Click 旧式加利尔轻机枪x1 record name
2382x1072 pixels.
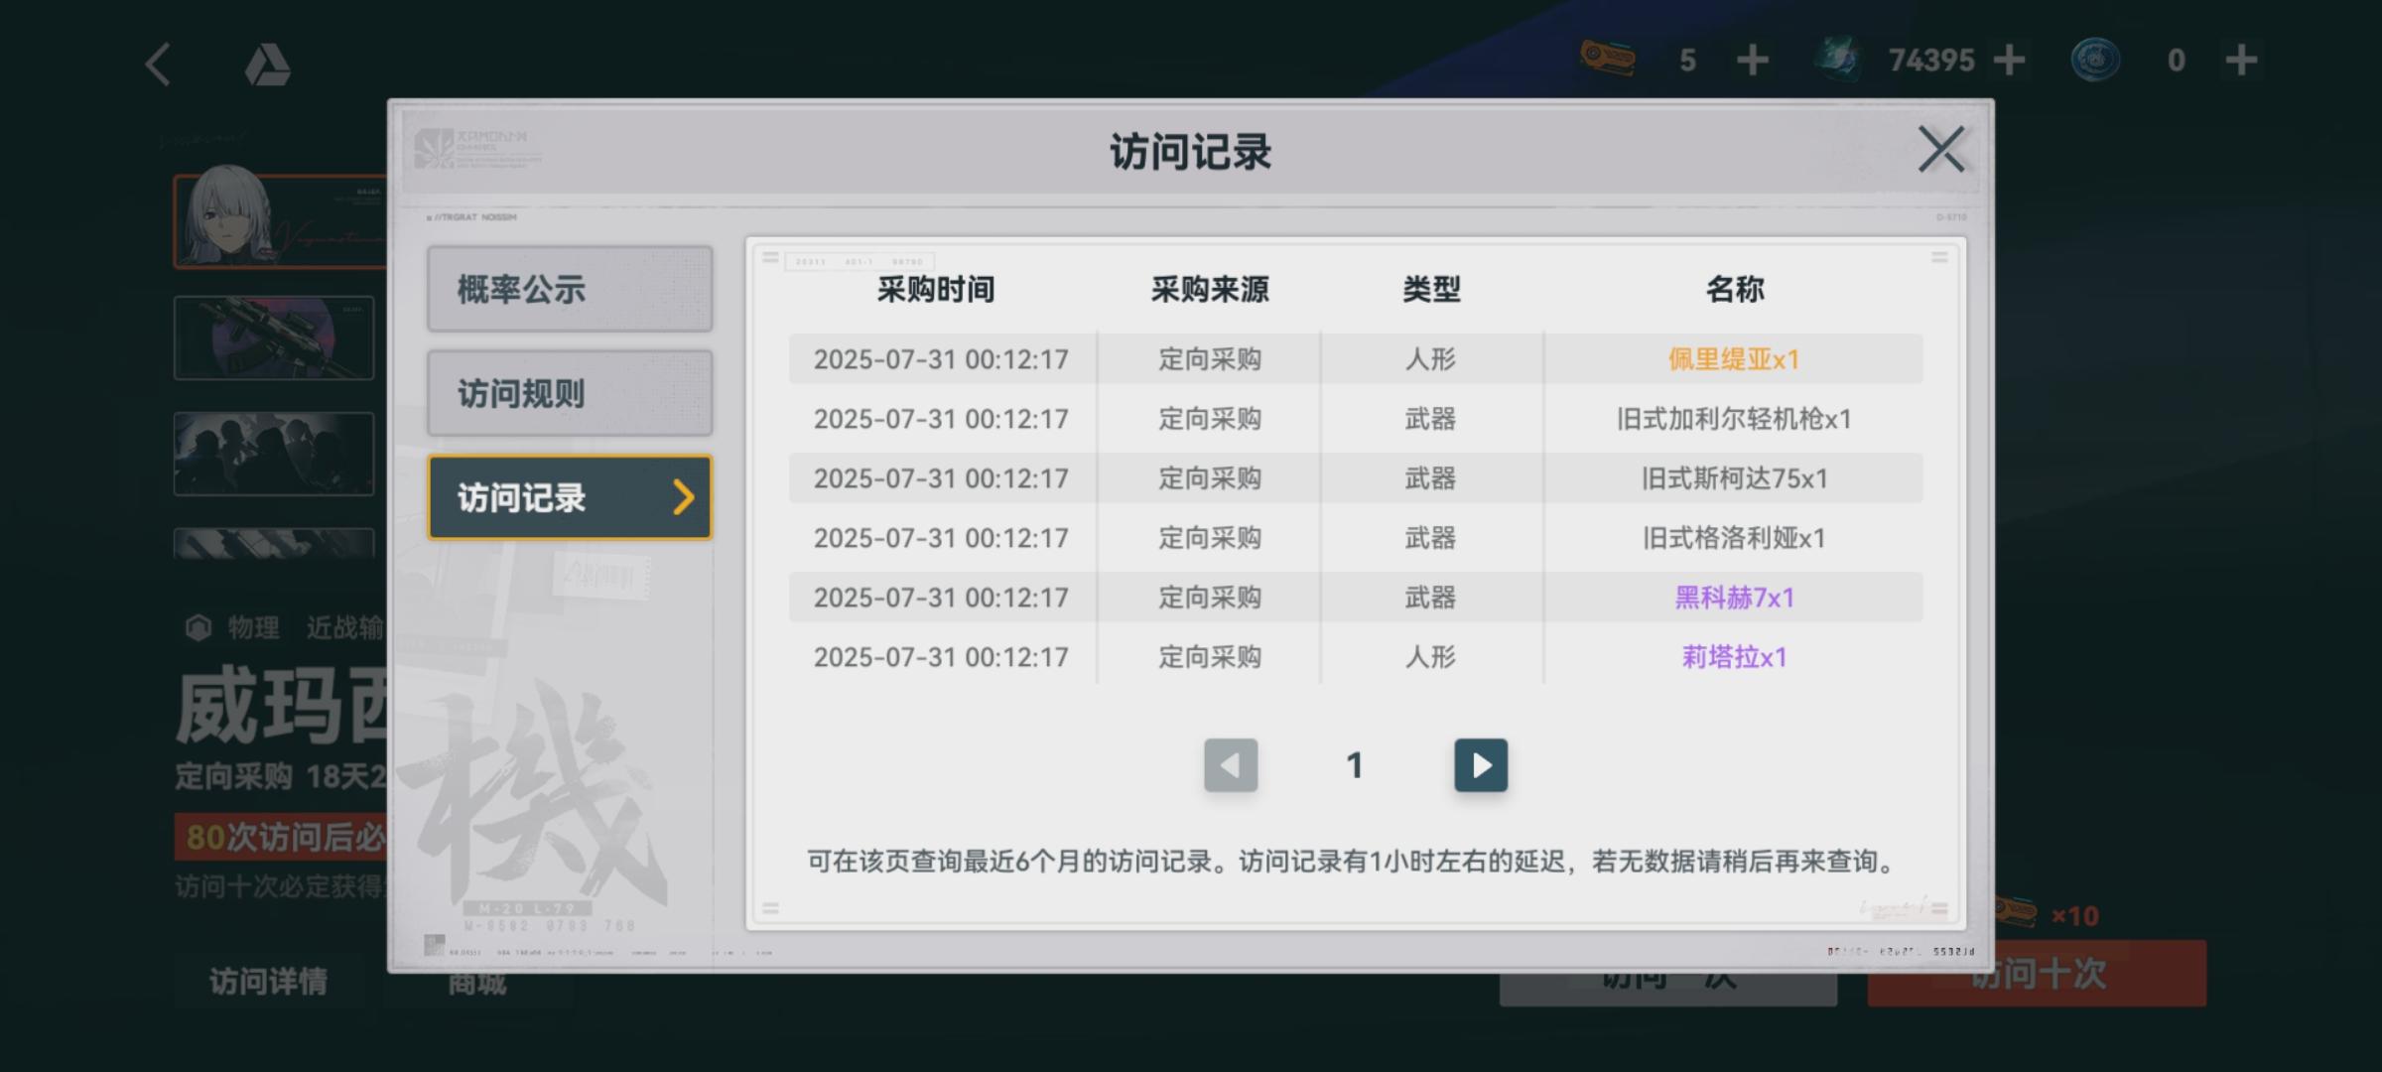pyautogui.click(x=1733, y=419)
